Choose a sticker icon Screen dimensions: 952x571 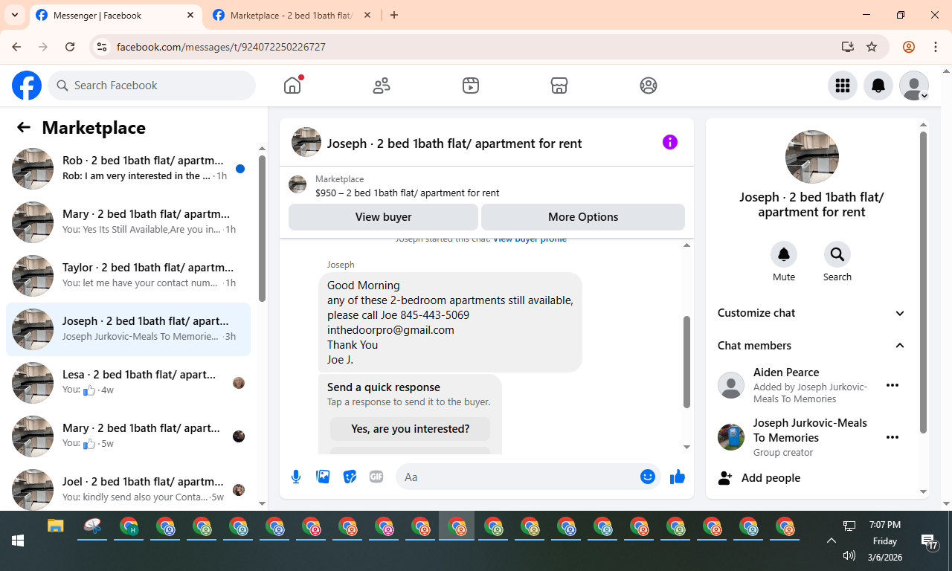coord(350,477)
